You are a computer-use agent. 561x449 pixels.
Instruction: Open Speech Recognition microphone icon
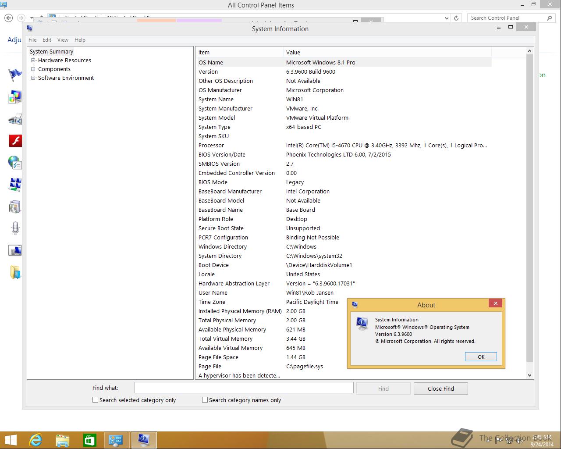15,228
